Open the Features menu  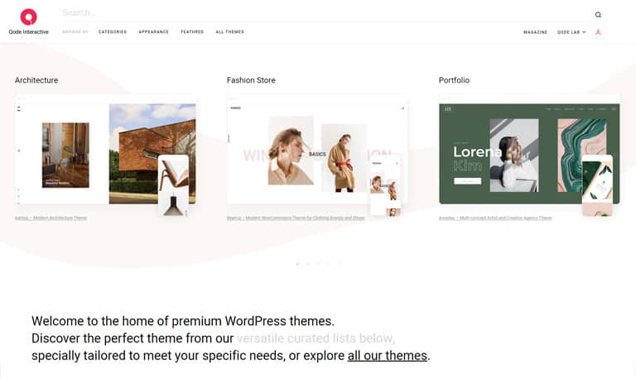click(x=192, y=32)
